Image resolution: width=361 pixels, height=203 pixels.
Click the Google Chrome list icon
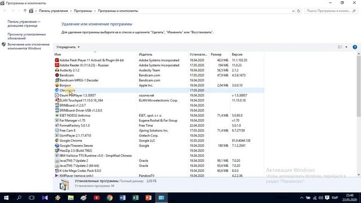point(57,140)
